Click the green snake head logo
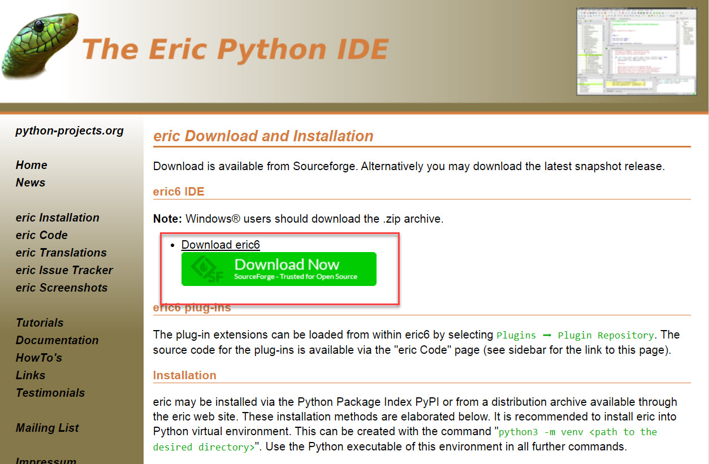Image resolution: width=709 pixels, height=464 pixels. coord(40,45)
